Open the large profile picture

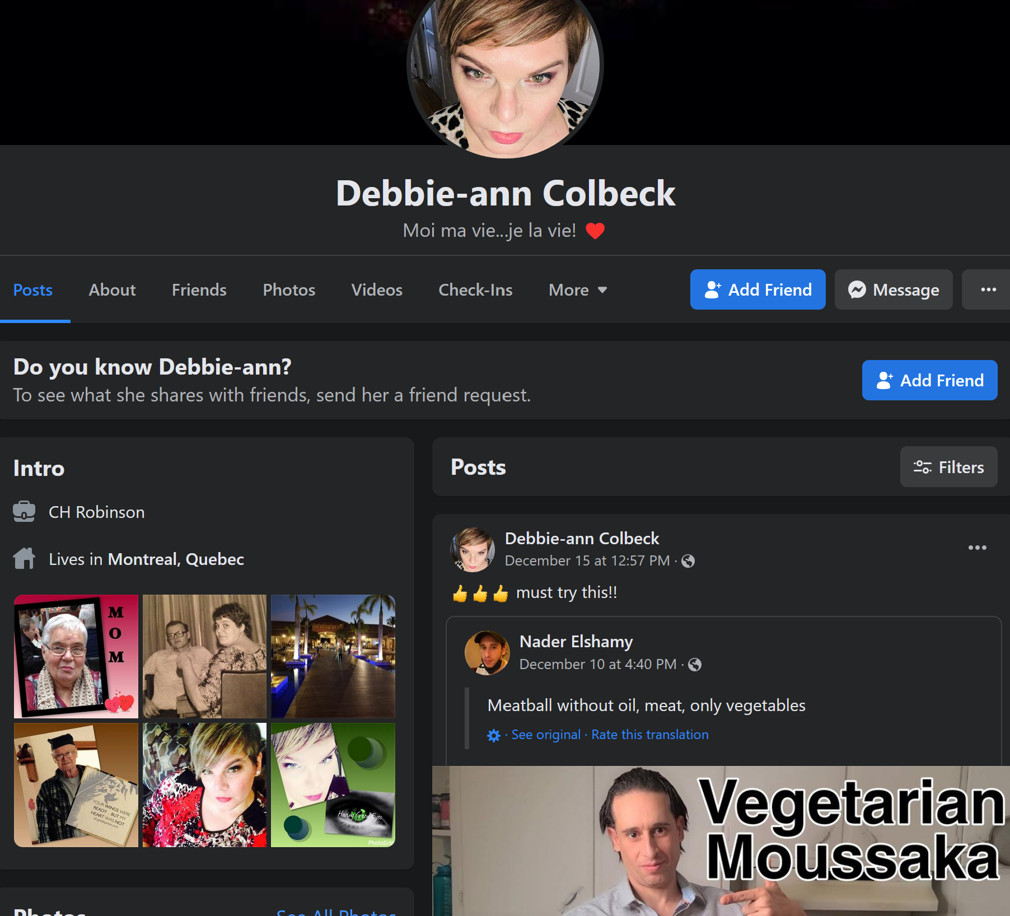[x=505, y=67]
